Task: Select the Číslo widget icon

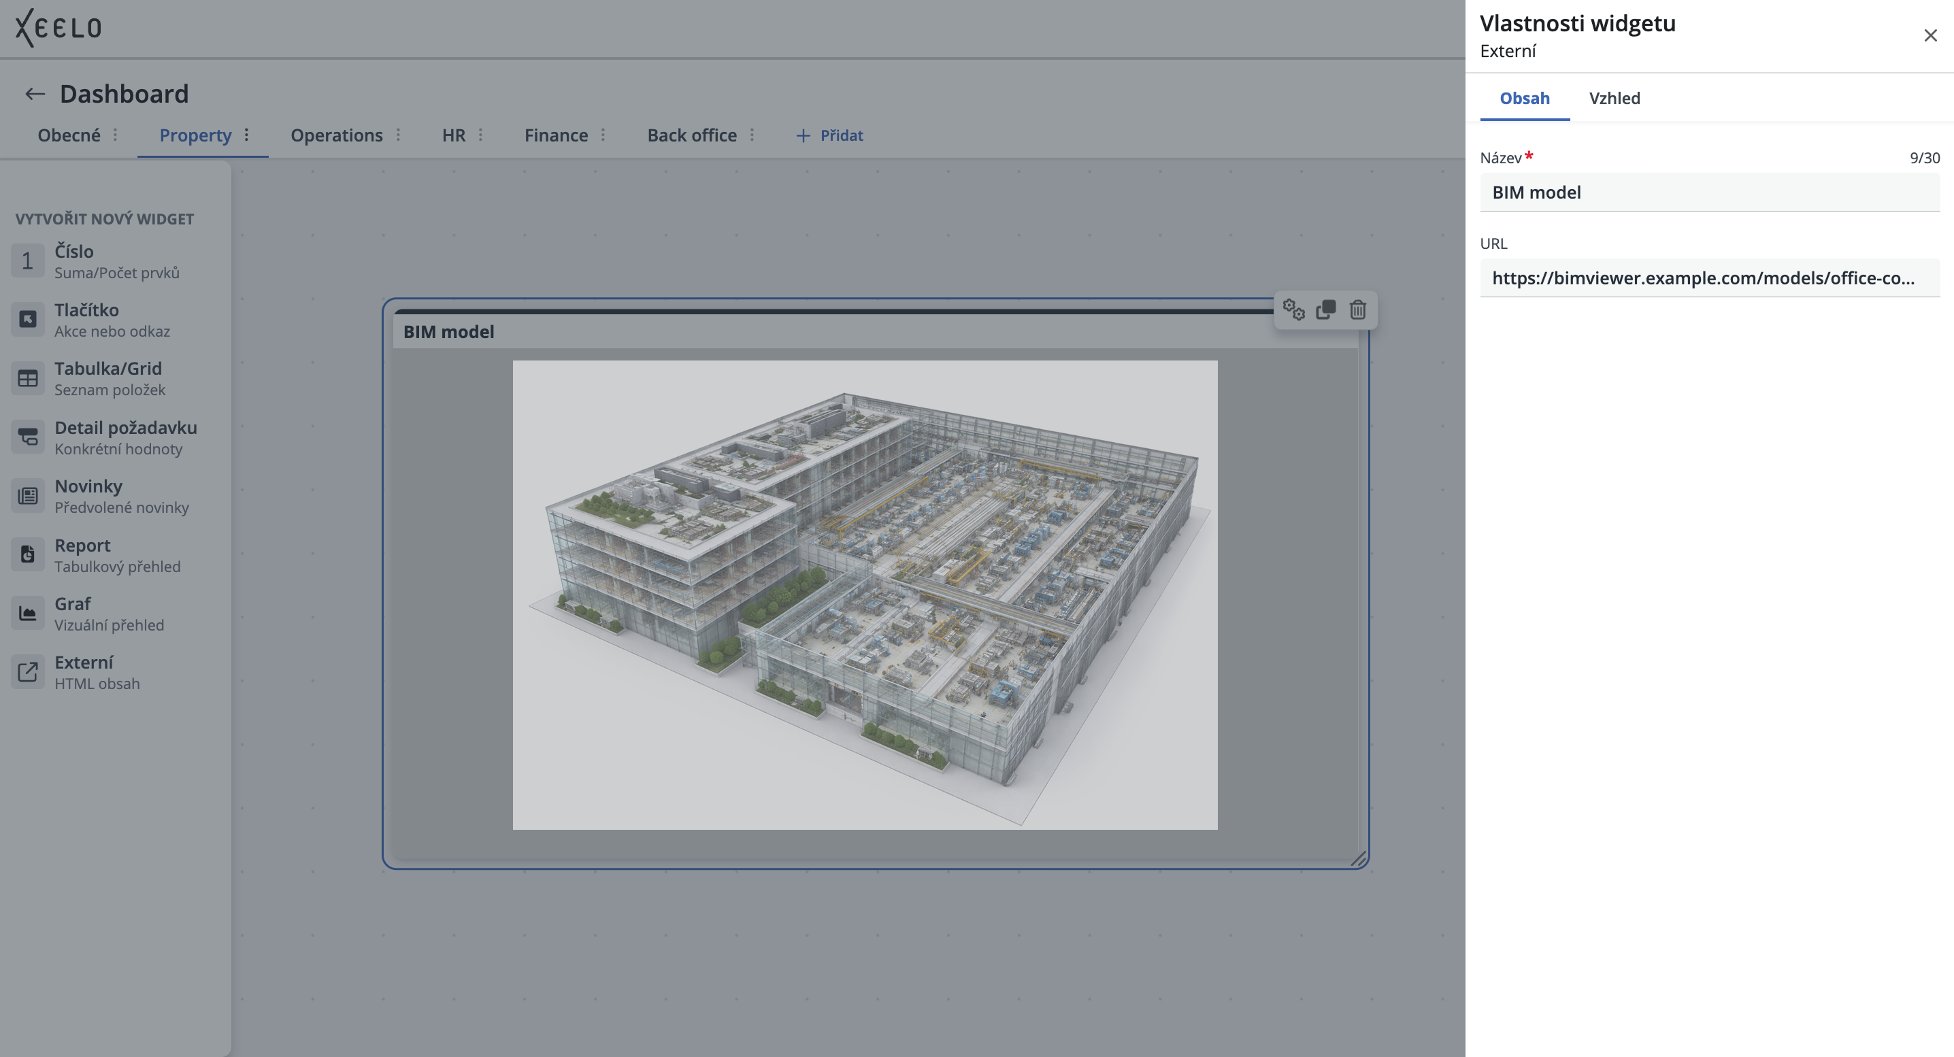Action: pos(27,261)
